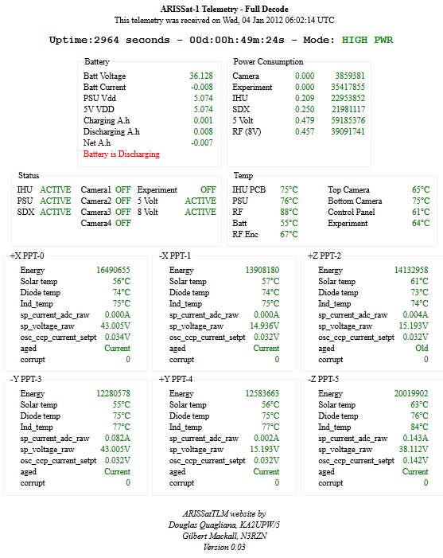The image size is (443, 558).
Task: Select the RF temperature reading 88°C
Action: [x=289, y=212]
